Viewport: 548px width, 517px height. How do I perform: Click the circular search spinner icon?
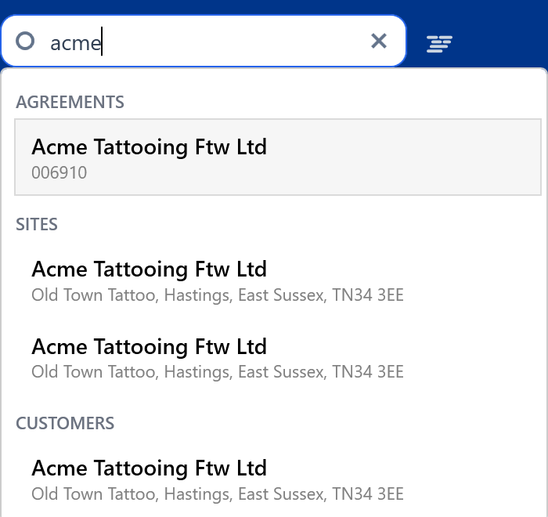pos(26,41)
